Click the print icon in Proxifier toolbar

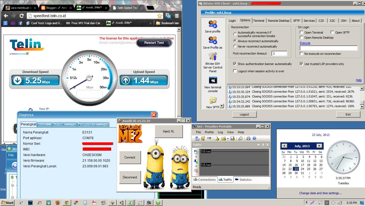[248, 139]
